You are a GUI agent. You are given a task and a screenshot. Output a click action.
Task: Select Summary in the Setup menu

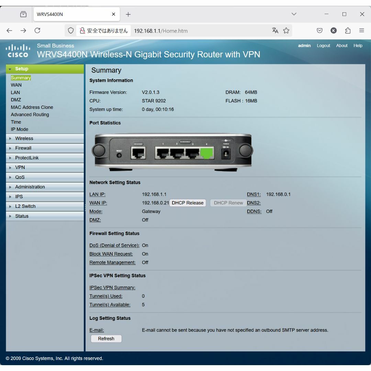point(21,78)
